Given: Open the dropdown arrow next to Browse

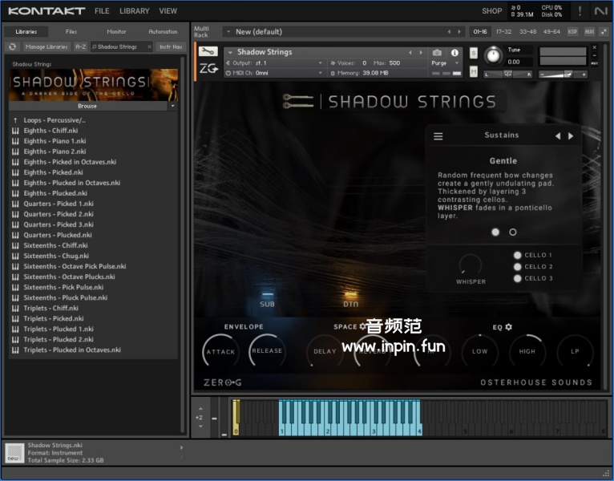Looking at the screenshot, I should (172, 106).
